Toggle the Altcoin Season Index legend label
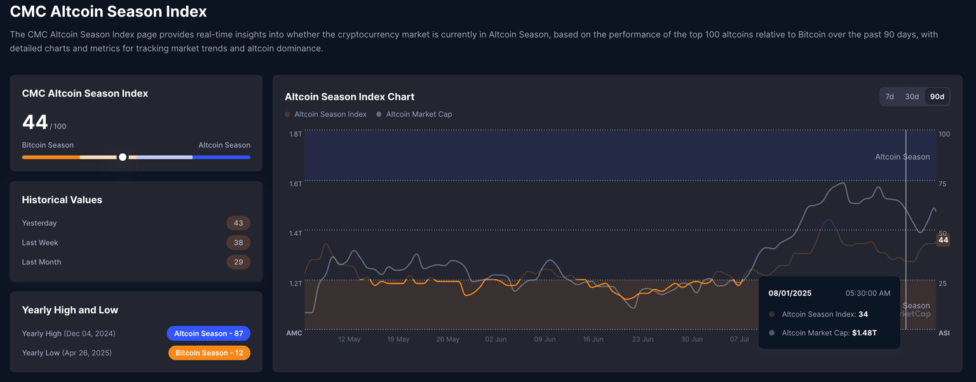 pyautogui.click(x=330, y=114)
